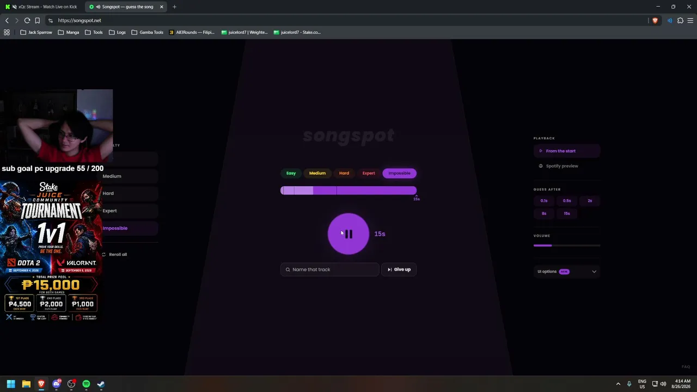Select the Medium difficulty tab above the progress bar
The height and width of the screenshot is (392, 697).
point(317,173)
